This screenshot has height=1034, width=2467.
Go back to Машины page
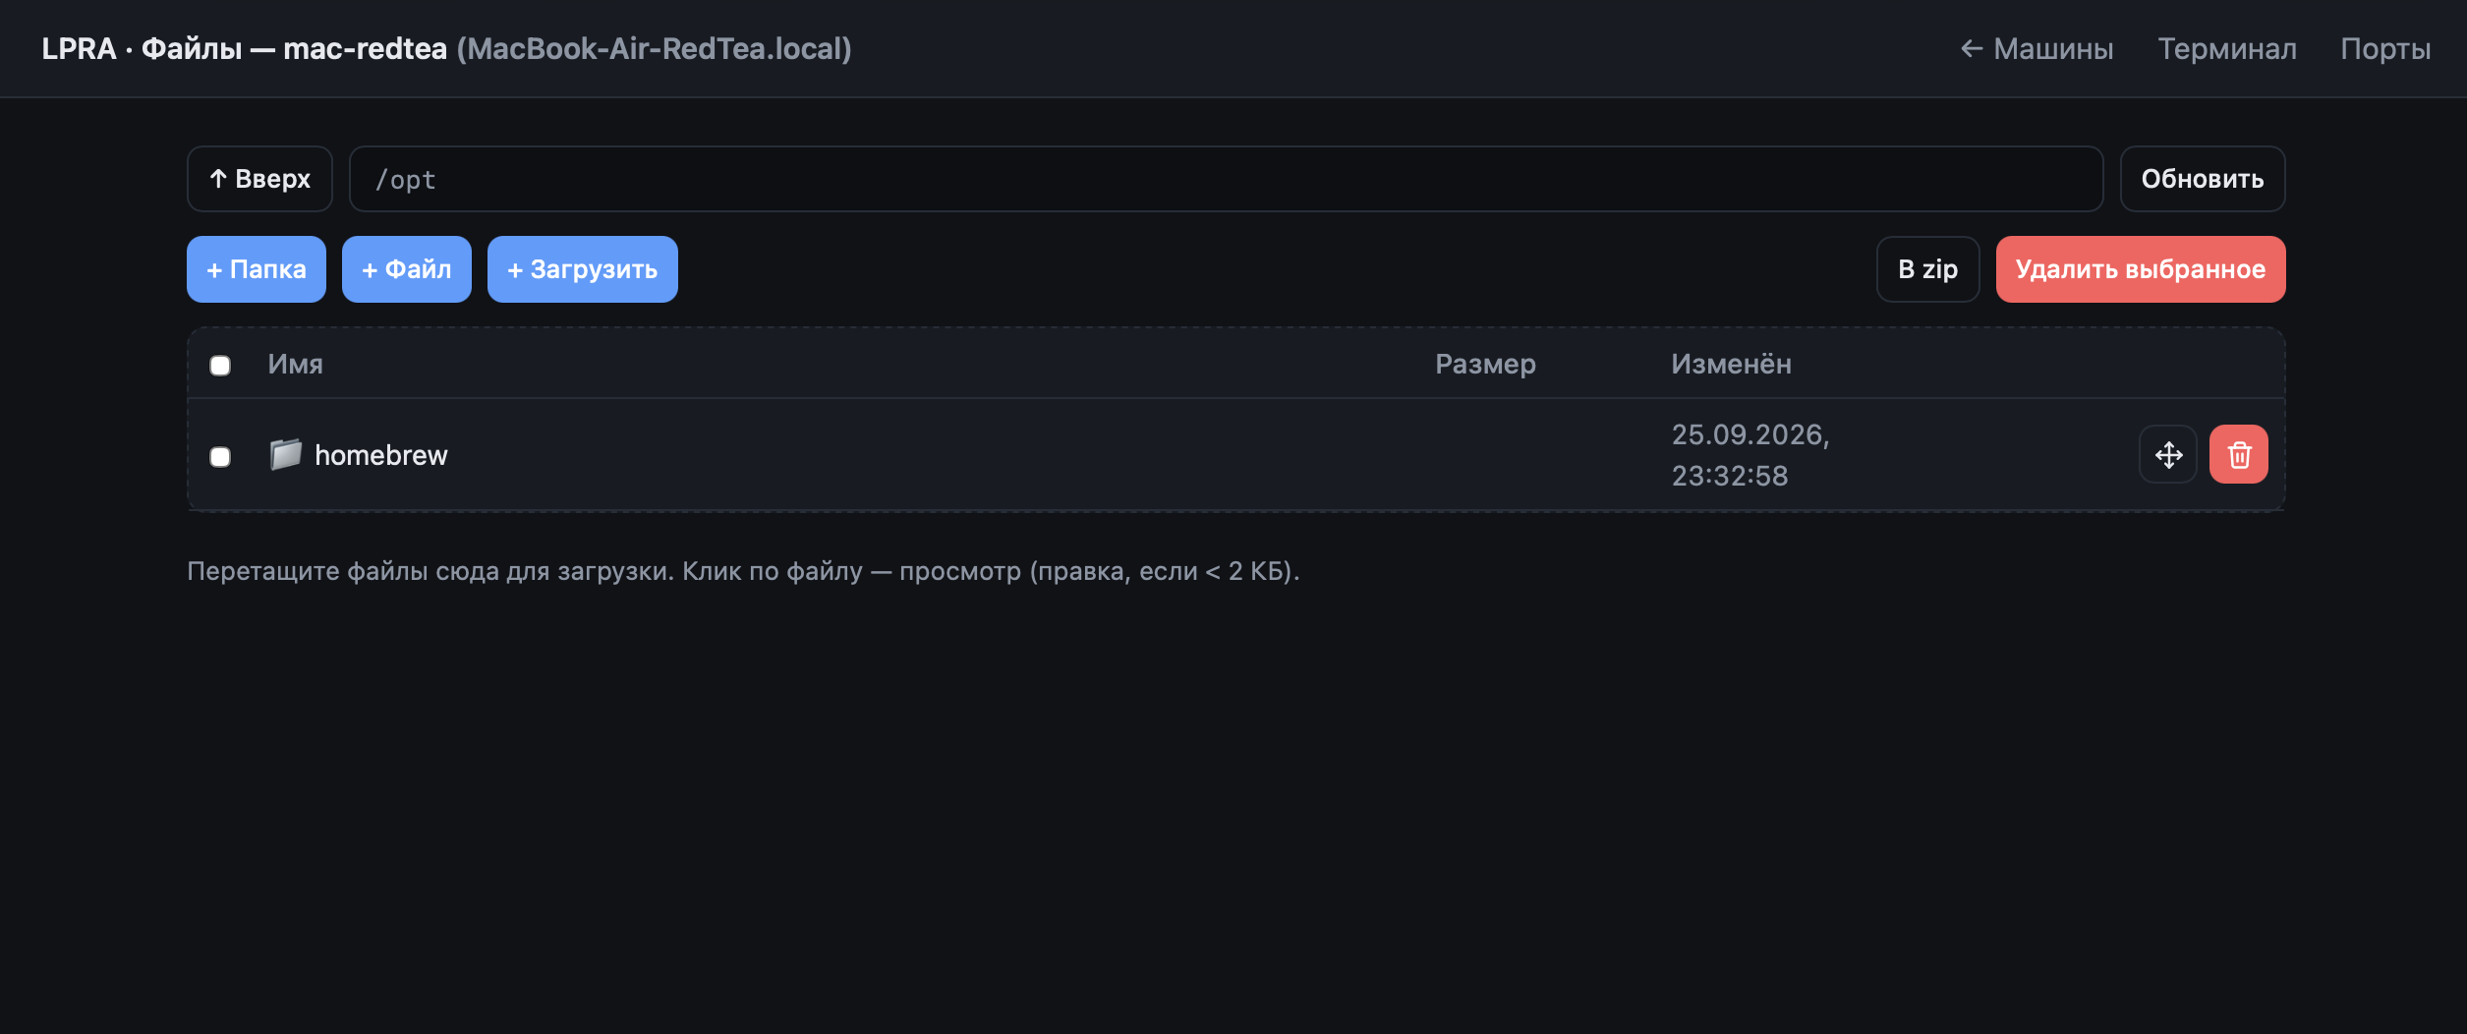2037,48
